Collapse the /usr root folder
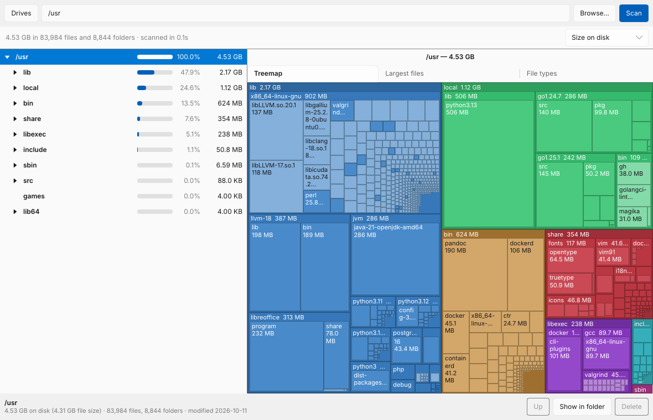Screen dimensions: 653x420 pos(7,57)
